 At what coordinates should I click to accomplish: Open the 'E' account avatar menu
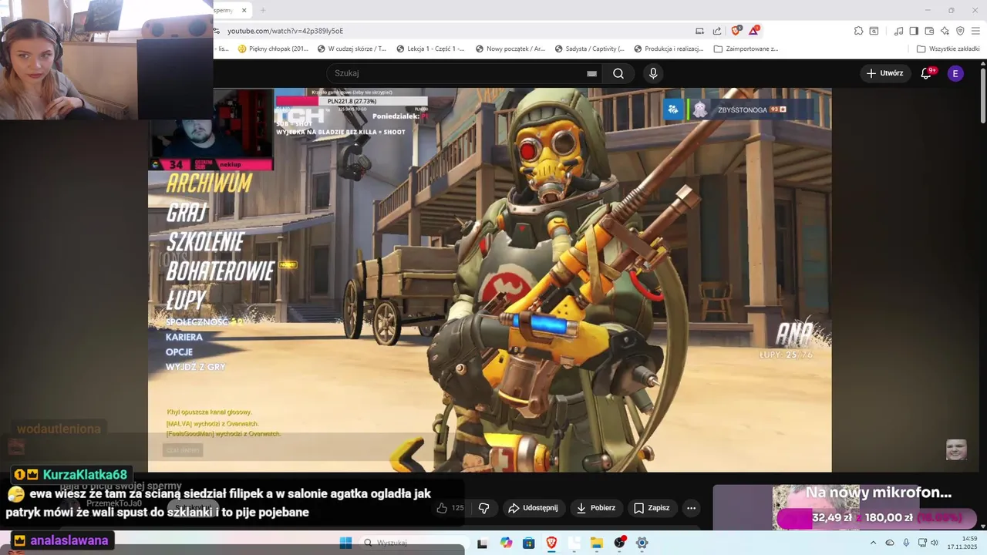955,73
